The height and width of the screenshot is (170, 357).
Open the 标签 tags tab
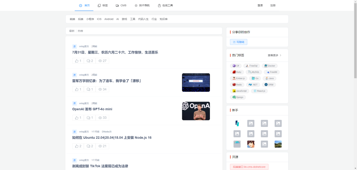click(103, 6)
